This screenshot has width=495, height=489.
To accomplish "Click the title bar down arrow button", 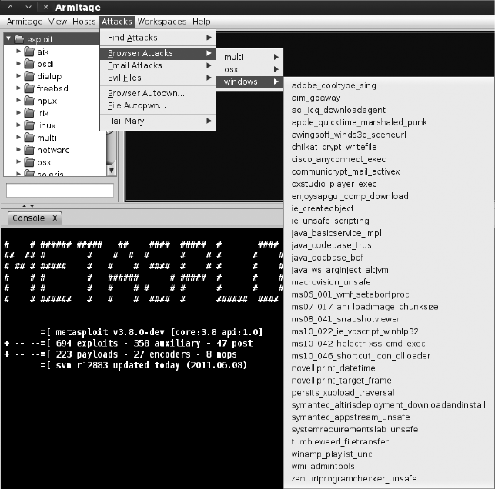I will coord(28,7).
